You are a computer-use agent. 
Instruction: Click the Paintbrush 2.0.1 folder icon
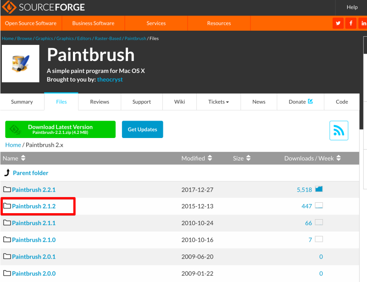[x=7, y=256]
